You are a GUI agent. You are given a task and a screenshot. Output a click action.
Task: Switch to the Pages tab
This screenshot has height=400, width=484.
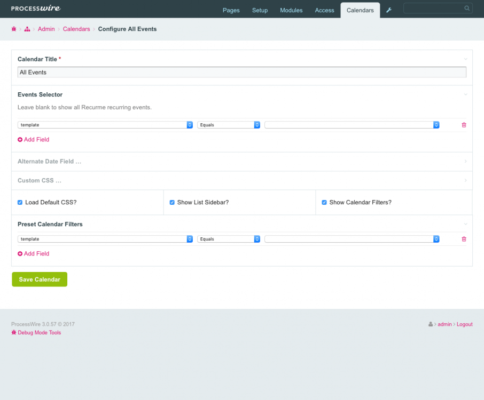(231, 10)
